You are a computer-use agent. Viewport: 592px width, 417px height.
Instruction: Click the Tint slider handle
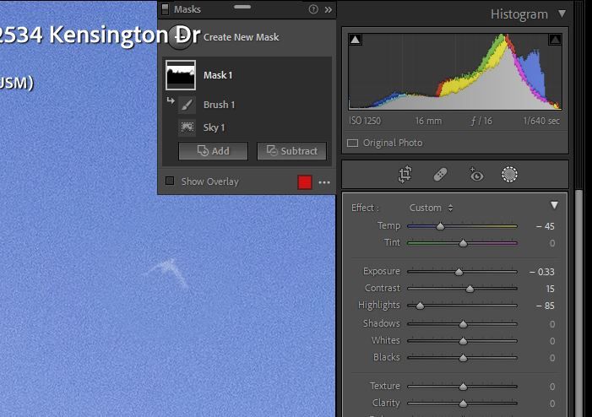tap(463, 243)
